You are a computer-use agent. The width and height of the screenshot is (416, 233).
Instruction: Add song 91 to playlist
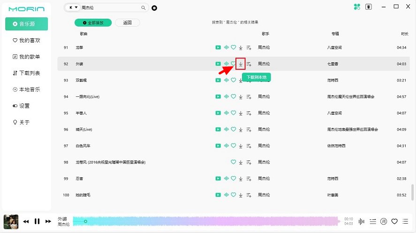click(249, 48)
